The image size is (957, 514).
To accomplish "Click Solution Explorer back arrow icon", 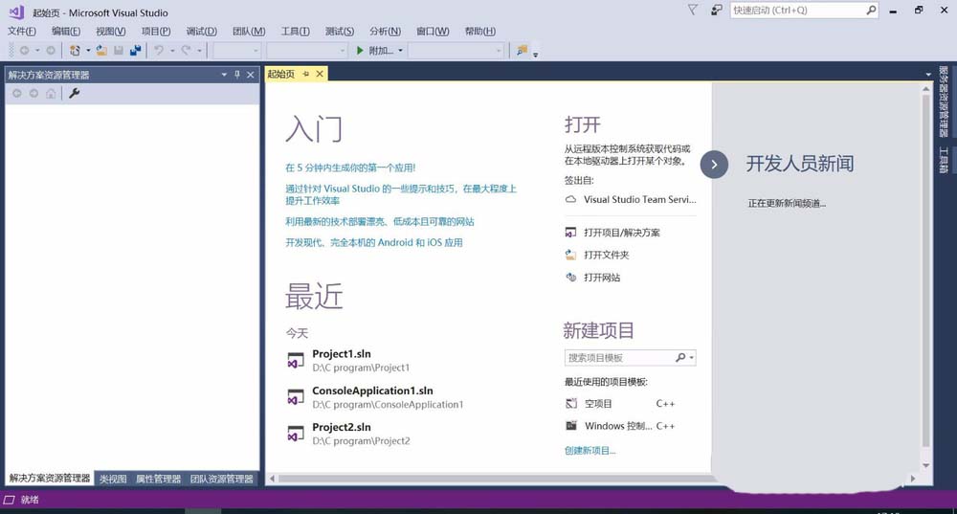I will [17, 94].
